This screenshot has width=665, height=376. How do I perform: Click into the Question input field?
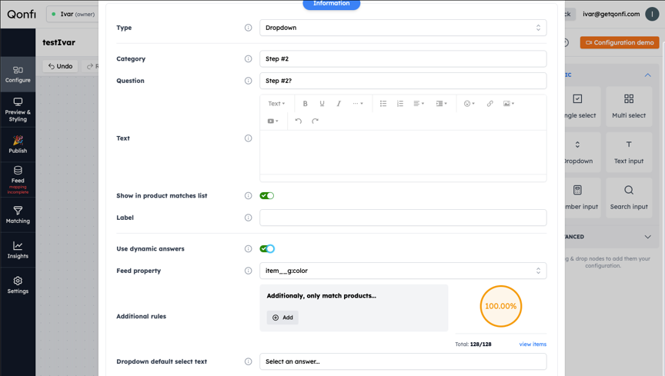403,81
